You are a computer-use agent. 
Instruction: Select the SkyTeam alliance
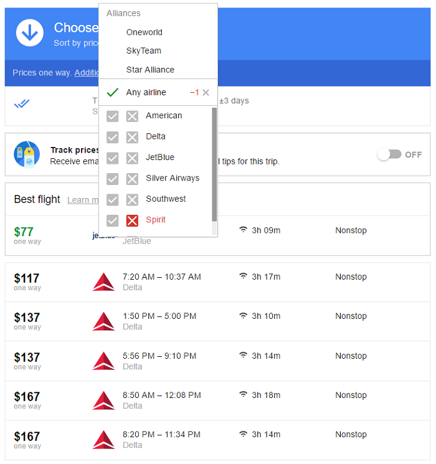pyautogui.click(x=143, y=50)
